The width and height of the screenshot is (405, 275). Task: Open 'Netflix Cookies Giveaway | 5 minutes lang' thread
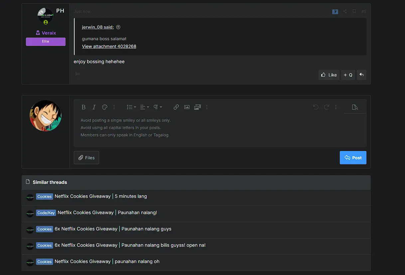click(x=101, y=196)
